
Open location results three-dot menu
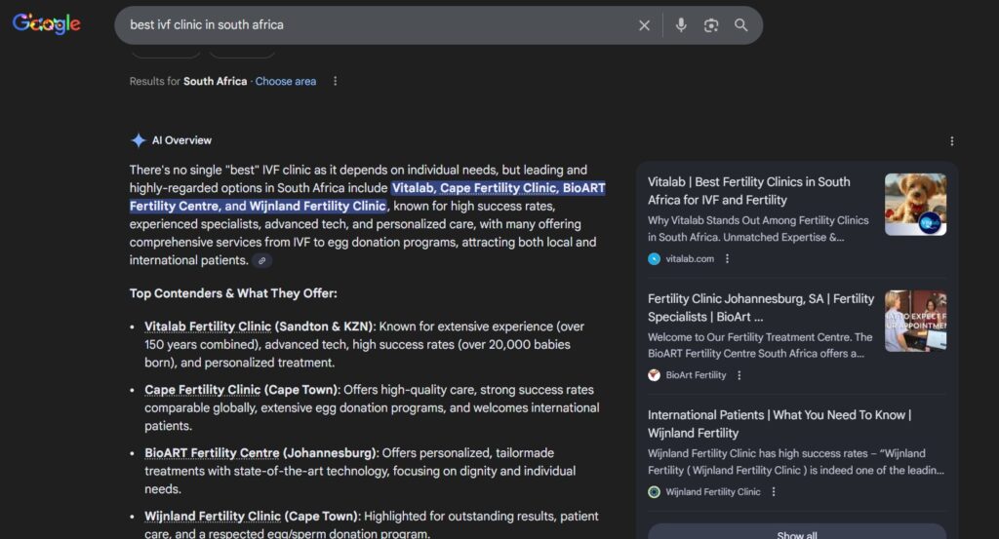pos(335,82)
